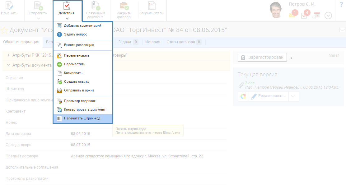Click the Редактировать button

[x=269, y=96]
